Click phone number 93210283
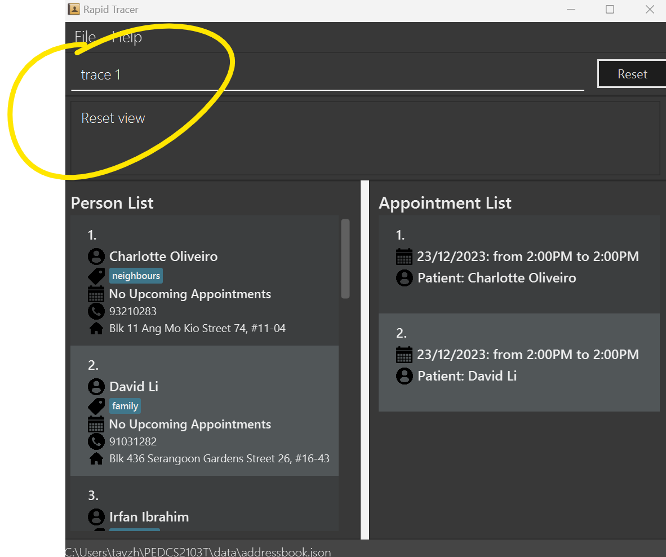 click(133, 311)
